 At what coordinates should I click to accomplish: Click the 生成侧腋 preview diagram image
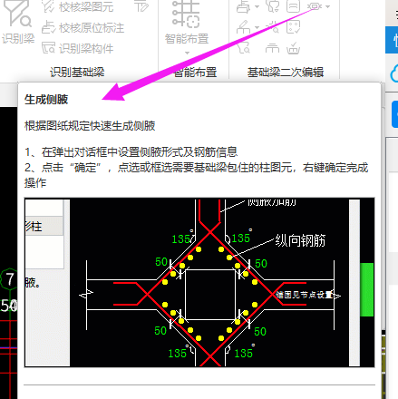pos(199,282)
